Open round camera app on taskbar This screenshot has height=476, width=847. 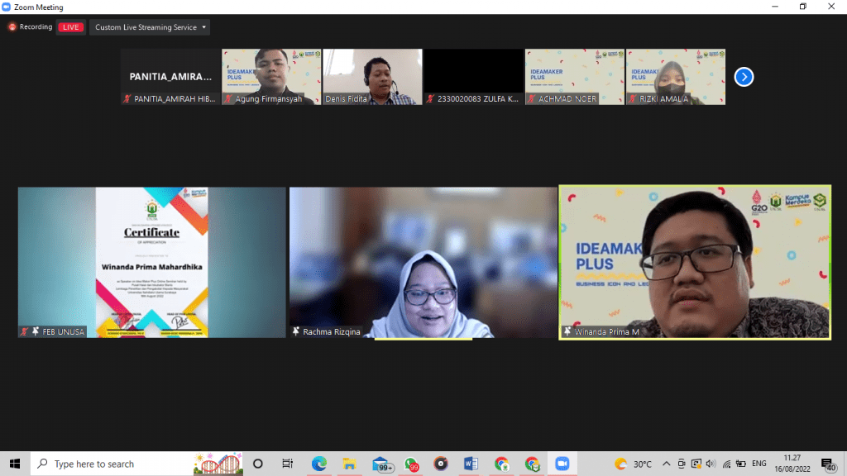[x=441, y=464]
